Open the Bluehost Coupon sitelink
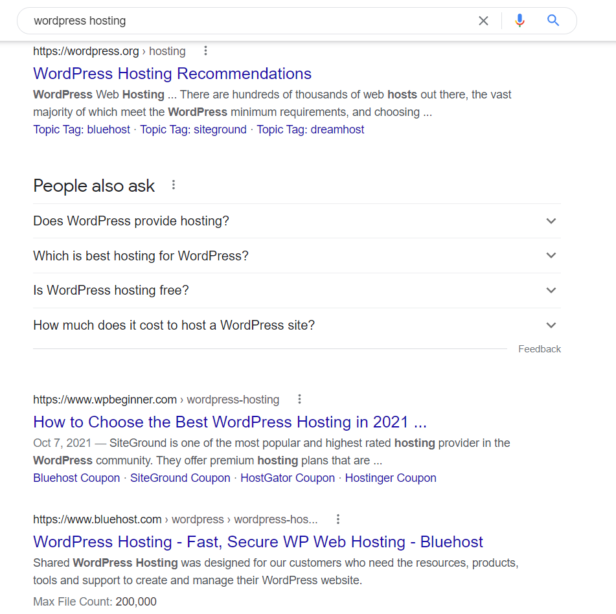The width and height of the screenshot is (616, 614). pyautogui.click(x=76, y=478)
